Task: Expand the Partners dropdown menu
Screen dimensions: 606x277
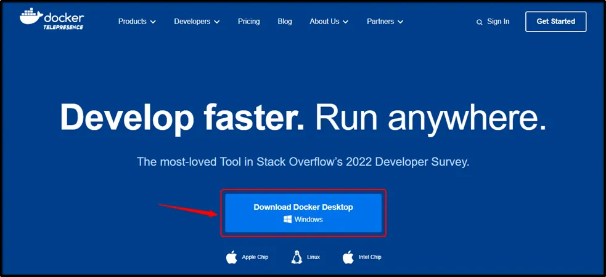Action: click(x=385, y=22)
